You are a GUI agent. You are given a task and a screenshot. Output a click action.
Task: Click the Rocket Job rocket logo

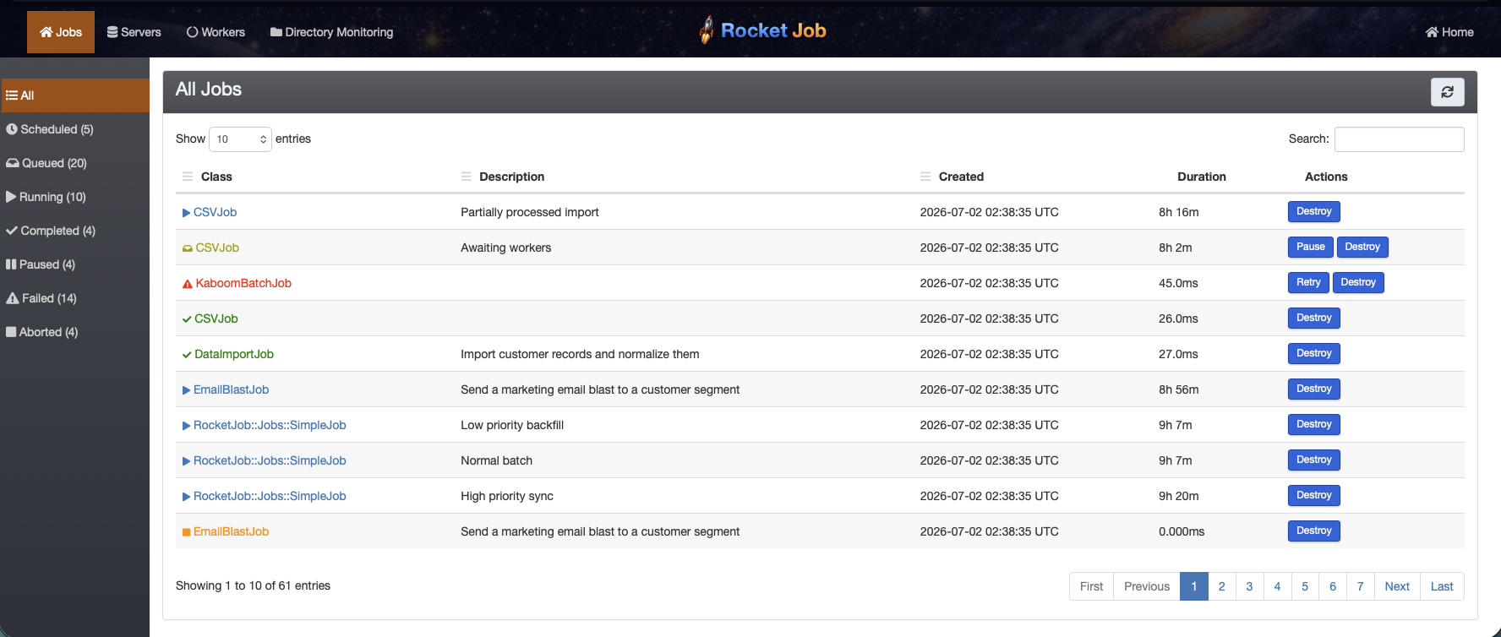pyautogui.click(x=707, y=30)
